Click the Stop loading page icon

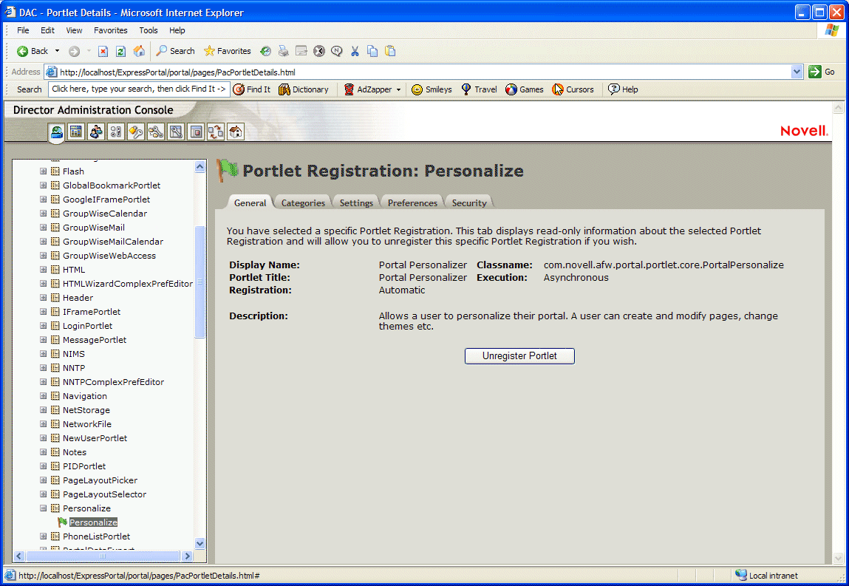[x=103, y=51]
